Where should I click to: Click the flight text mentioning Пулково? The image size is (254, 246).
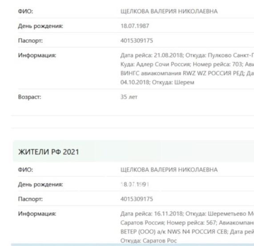pos(187,69)
